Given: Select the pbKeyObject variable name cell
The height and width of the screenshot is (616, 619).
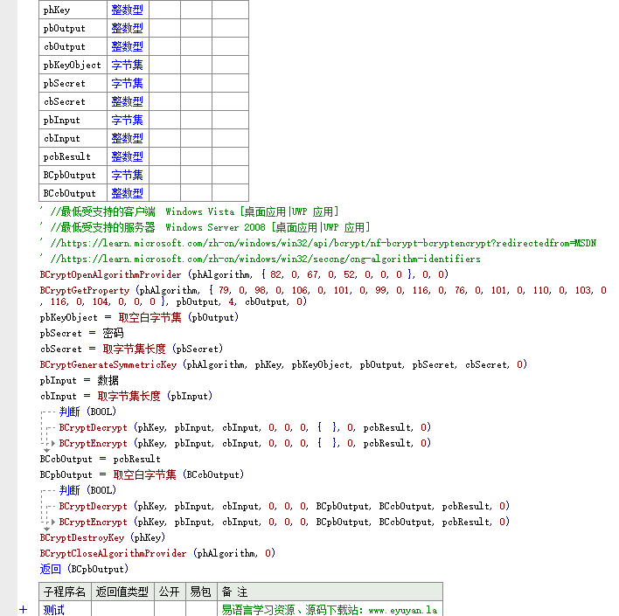Looking at the screenshot, I should pyautogui.click(x=73, y=65).
